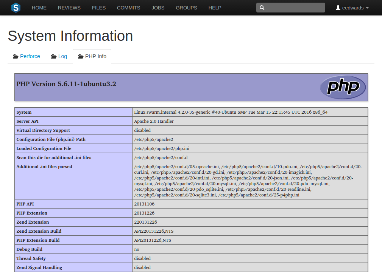Open the eedwards user dropdown caret
Image resolution: width=382 pixels, height=272 pixels.
tap(367, 8)
